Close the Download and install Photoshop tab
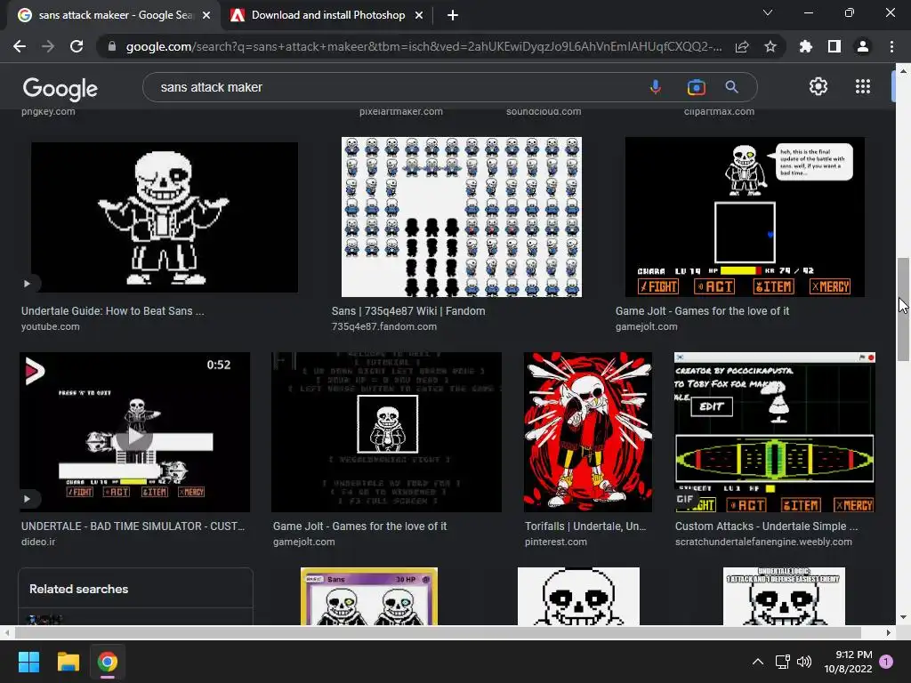 (x=419, y=16)
